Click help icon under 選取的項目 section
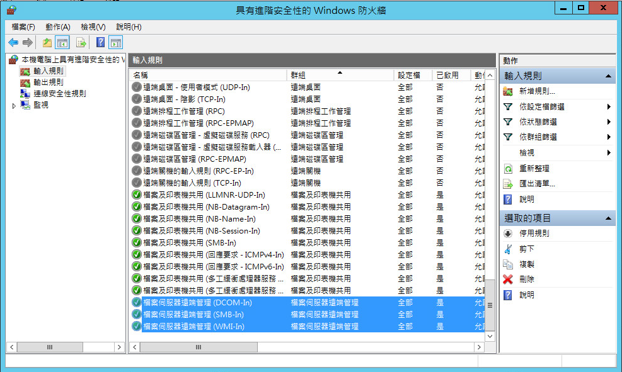This screenshot has width=622, height=372. click(x=508, y=295)
